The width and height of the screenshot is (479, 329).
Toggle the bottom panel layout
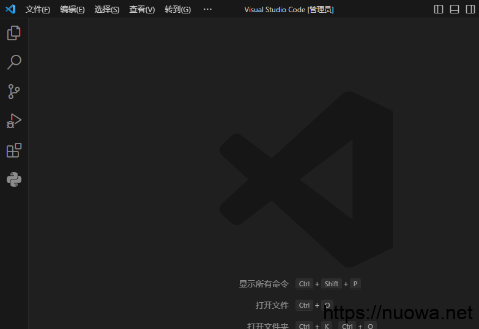coord(455,9)
